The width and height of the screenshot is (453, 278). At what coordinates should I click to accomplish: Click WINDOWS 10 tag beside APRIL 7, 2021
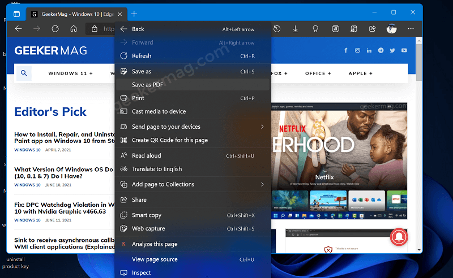point(27,150)
